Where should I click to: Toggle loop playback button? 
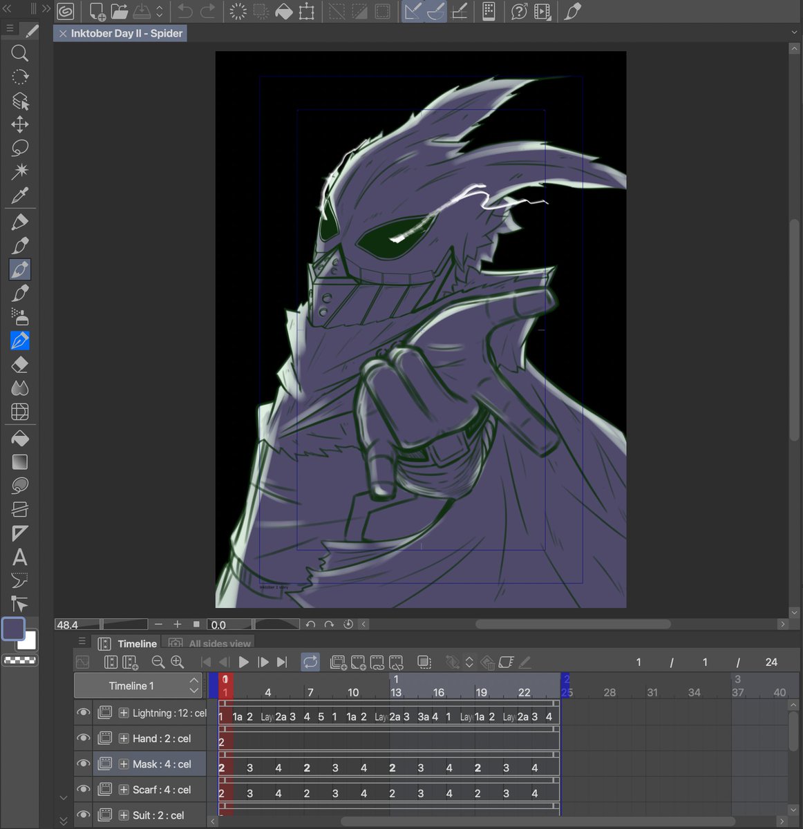(x=310, y=662)
